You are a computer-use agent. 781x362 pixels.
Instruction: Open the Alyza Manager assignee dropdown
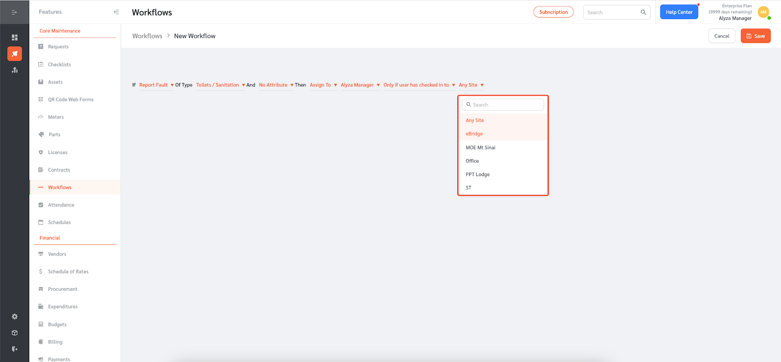(x=360, y=85)
